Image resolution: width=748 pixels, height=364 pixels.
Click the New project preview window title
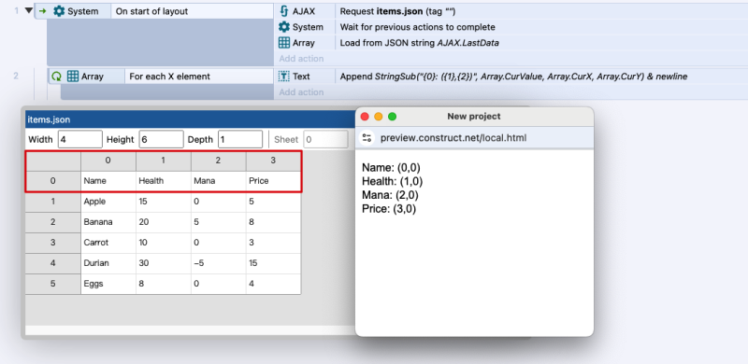pos(474,117)
